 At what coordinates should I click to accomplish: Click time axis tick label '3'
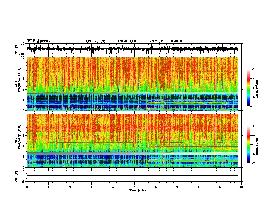pos(91,187)
